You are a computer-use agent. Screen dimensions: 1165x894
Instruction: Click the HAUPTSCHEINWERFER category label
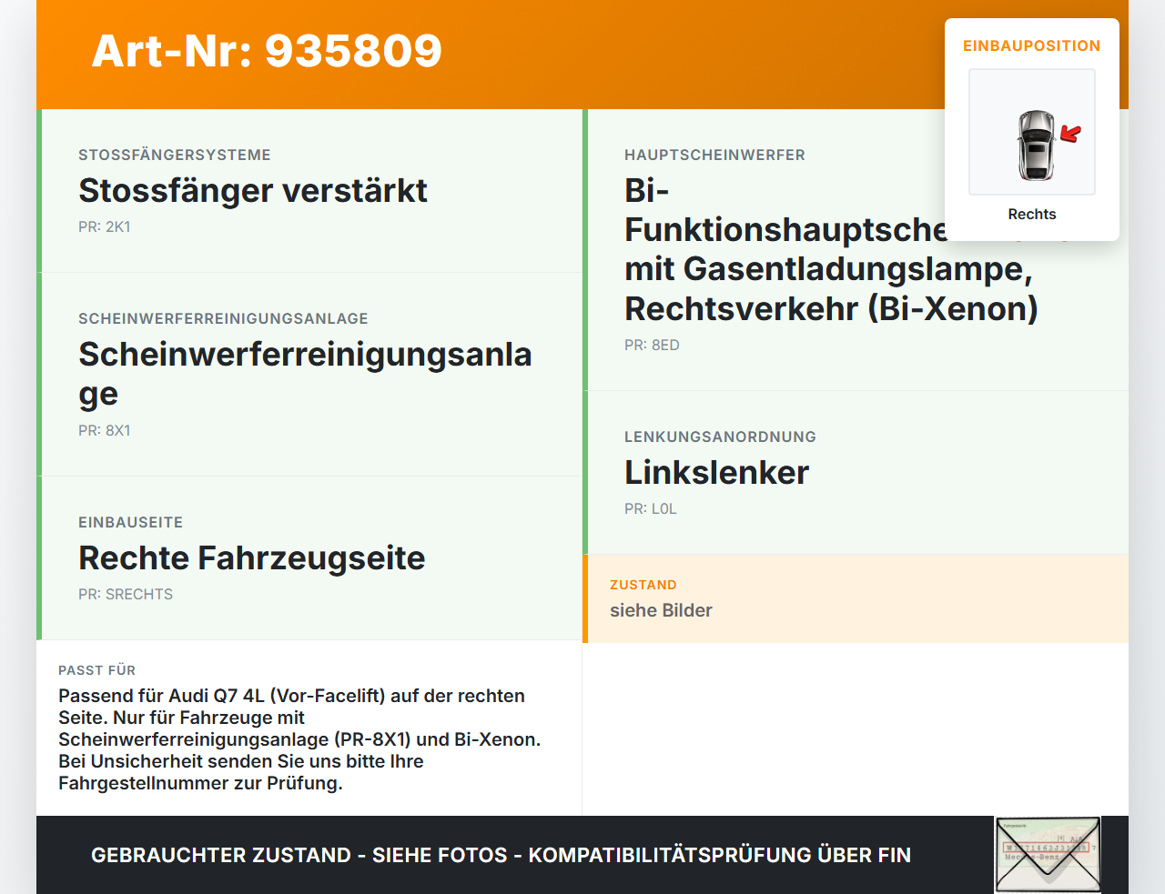tap(714, 156)
